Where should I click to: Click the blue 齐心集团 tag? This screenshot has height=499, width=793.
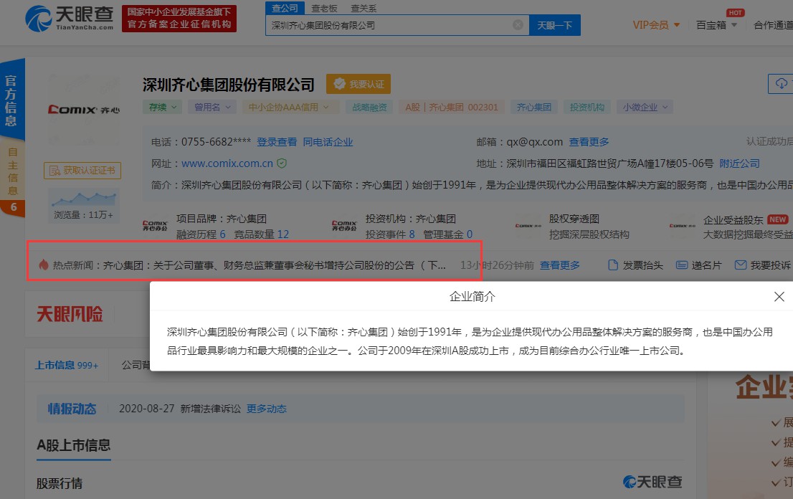pos(533,107)
